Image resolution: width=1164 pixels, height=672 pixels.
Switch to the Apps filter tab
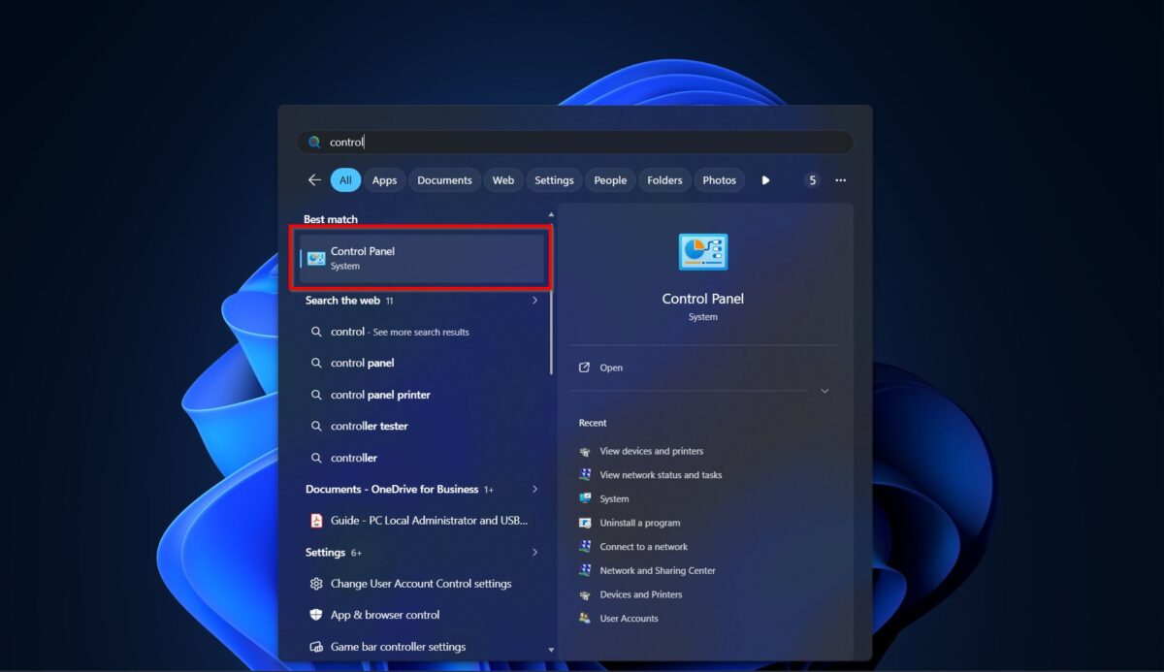(x=384, y=180)
